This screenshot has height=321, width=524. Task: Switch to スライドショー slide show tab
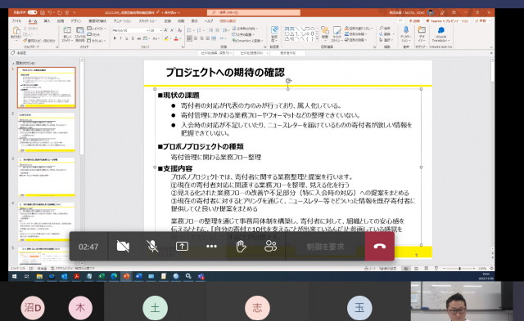[147, 21]
